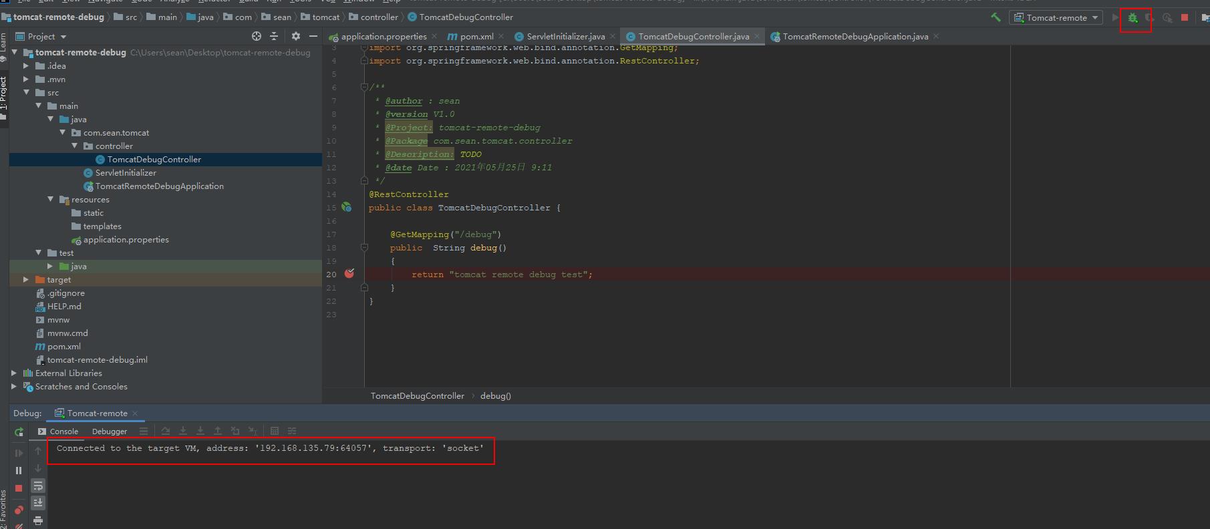Switch to the Console tab

58,431
